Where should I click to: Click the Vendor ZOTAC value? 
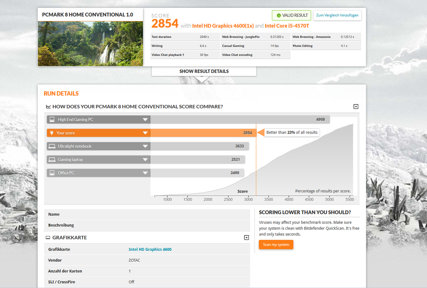click(x=134, y=260)
